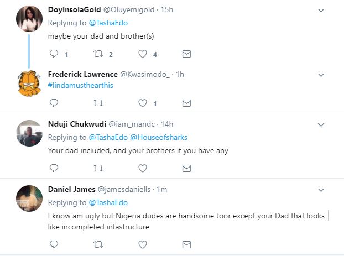Like Nduji Chukwudi's tweet
The image size is (344, 256).
pos(142,168)
